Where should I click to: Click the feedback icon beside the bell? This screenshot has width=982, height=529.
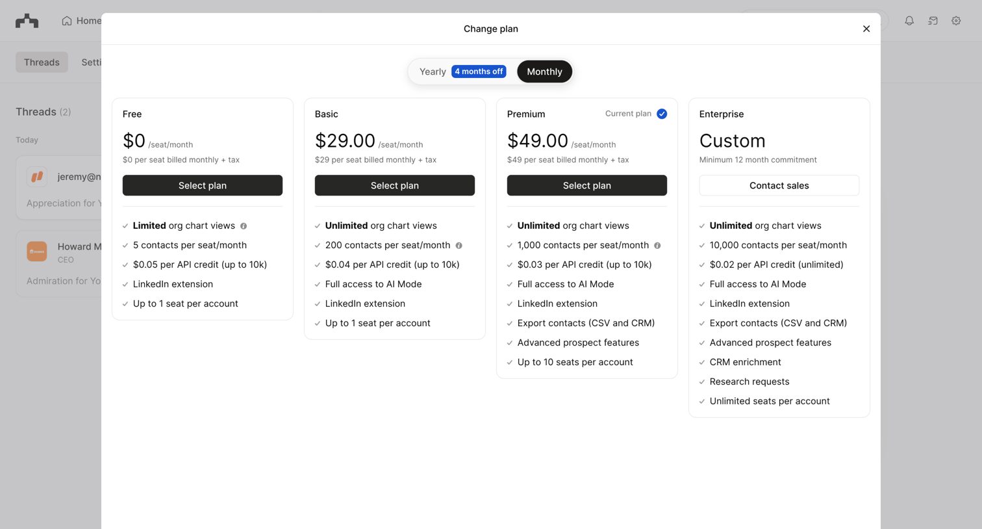click(933, 21)
